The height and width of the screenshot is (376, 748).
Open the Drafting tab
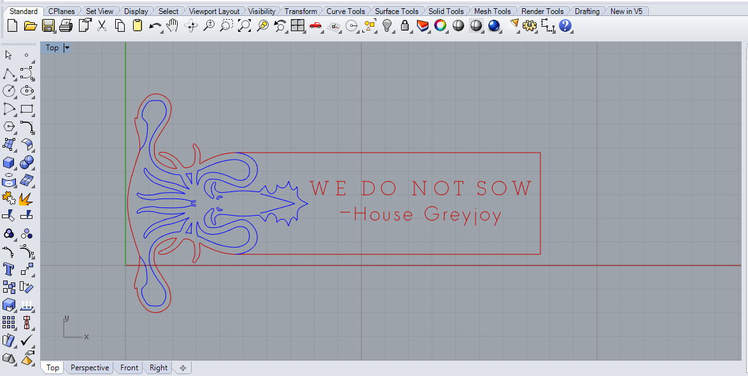point(587,11)
